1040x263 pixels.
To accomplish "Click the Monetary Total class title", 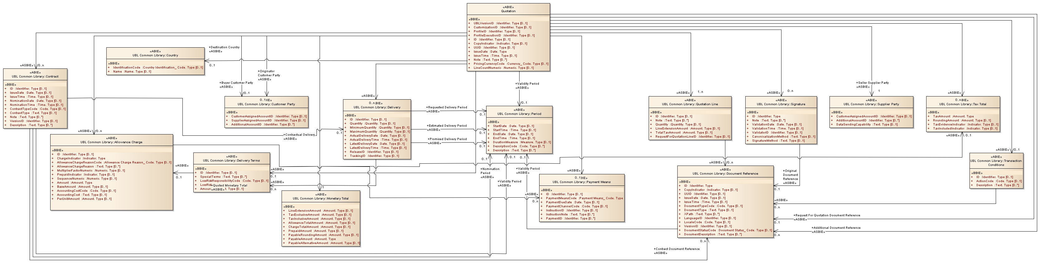I will click(321, 198).
